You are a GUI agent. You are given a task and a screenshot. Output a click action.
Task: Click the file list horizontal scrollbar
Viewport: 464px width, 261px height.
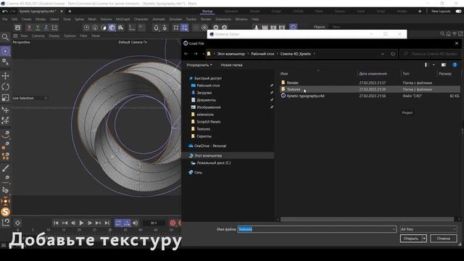click(367, 219)
